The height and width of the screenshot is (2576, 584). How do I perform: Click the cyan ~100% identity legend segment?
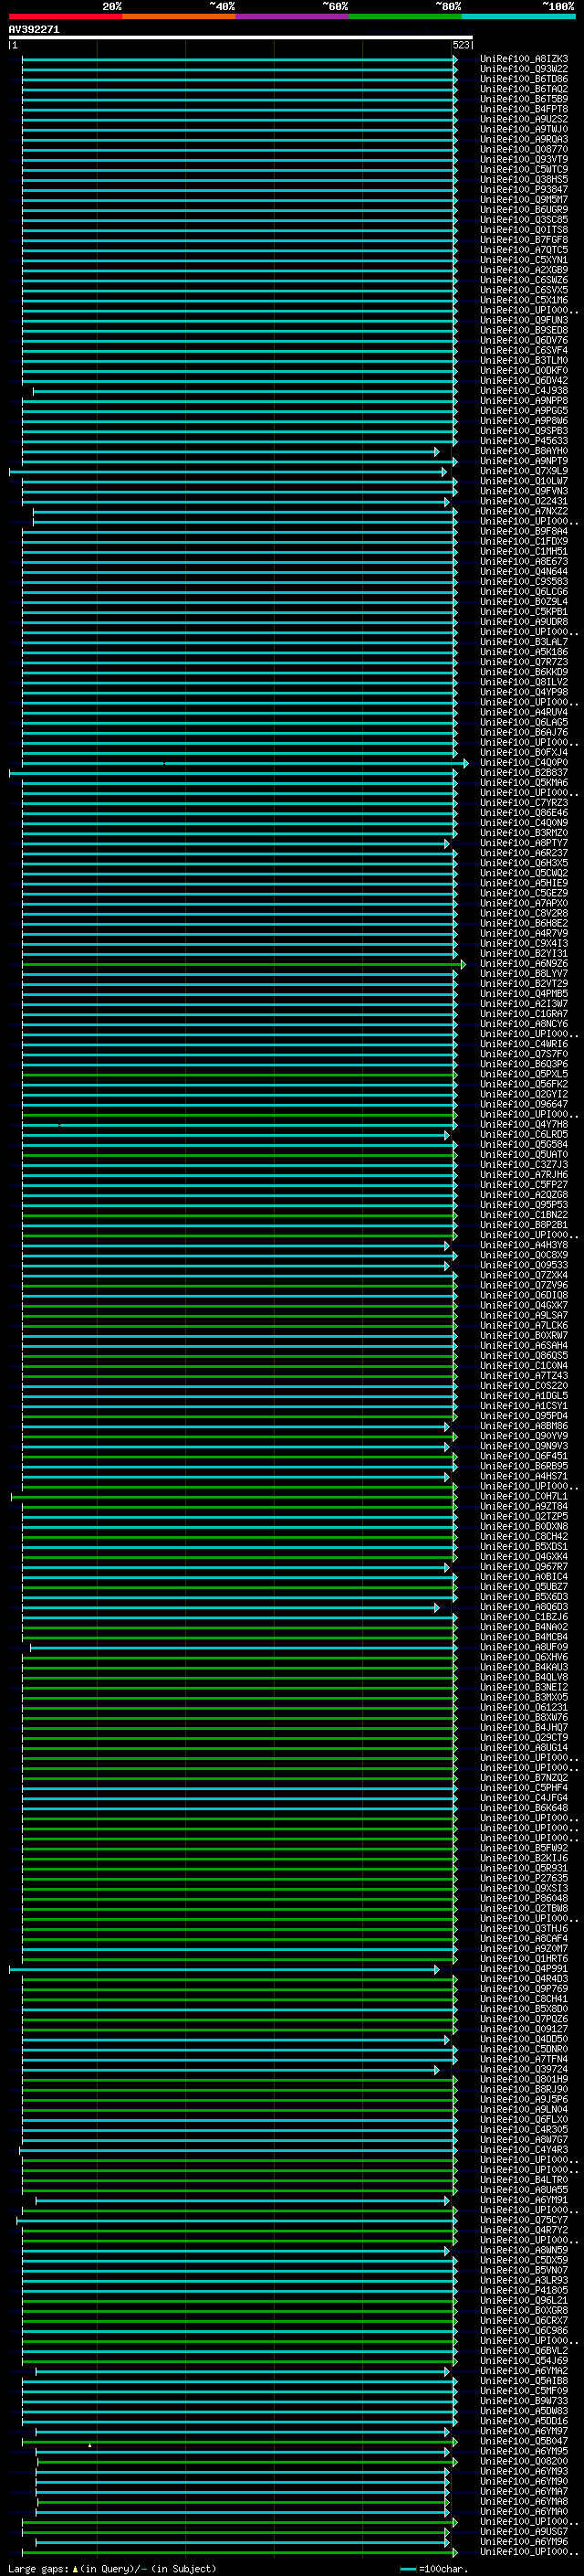click(x=517, y=16)
